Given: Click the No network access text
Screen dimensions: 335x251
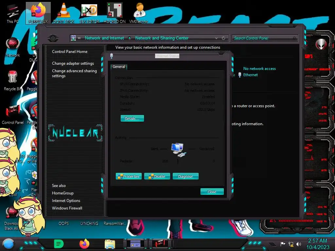Looking at the screenshot, I should click(x=259, y=69).
